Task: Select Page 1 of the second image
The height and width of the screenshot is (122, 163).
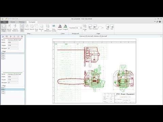Action: [x=13, y=87]
